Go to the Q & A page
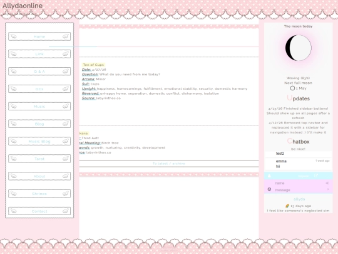Viewport: 338px width, 254px height. [39, 71]
